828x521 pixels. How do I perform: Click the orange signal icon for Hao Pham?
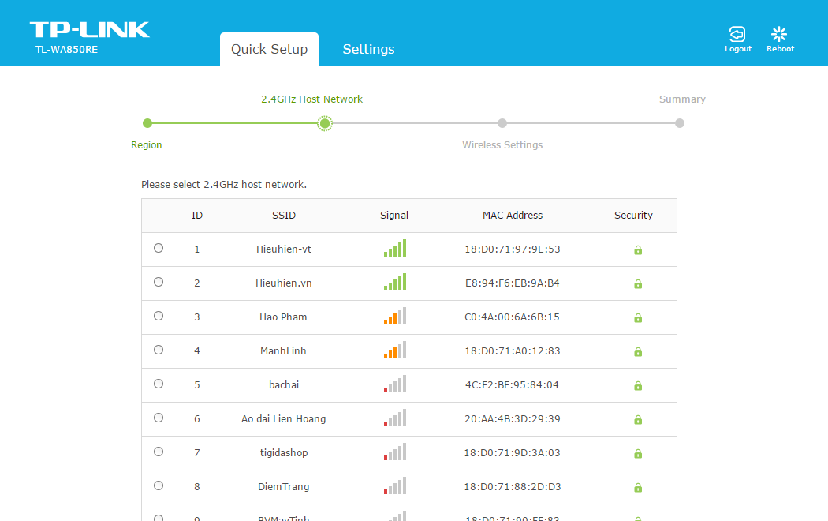(x=395, y=317)
